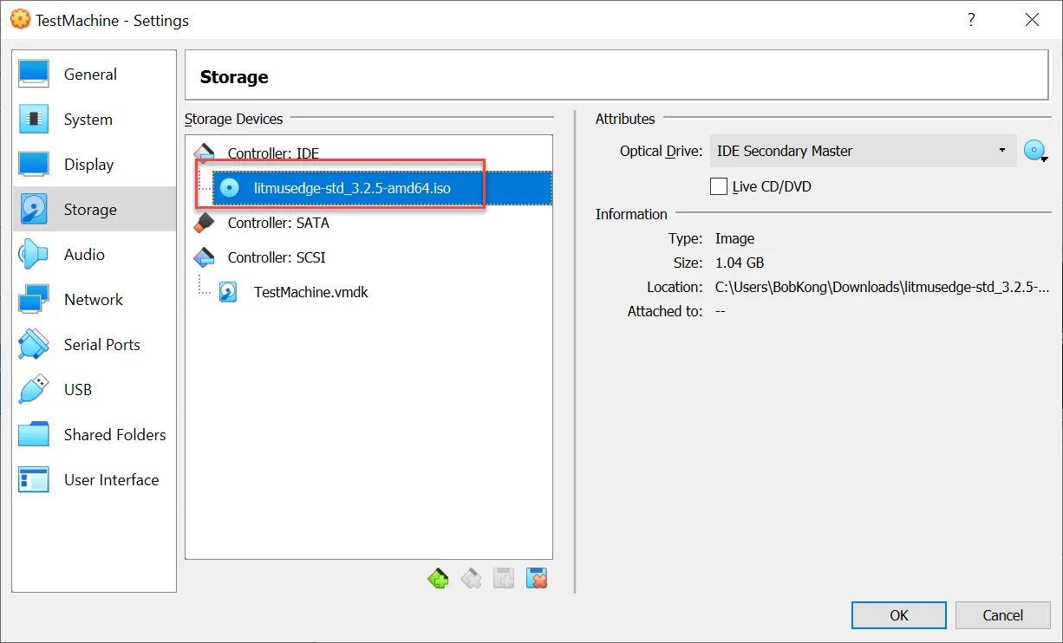Open the Shared Folders settings category

click(x=94, y=435)
